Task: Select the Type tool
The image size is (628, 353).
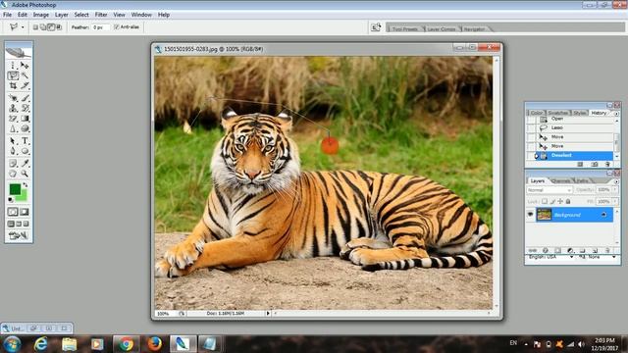Action: (25, 141)
